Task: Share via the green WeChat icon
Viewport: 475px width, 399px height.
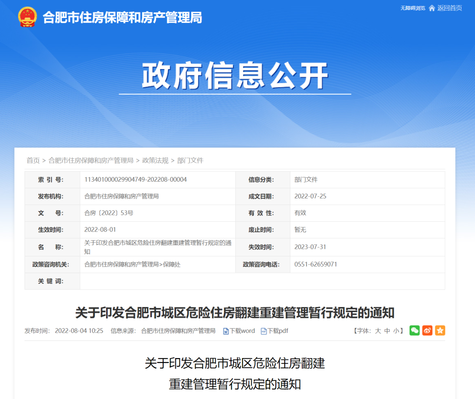Action: click(x=414, y=330)
